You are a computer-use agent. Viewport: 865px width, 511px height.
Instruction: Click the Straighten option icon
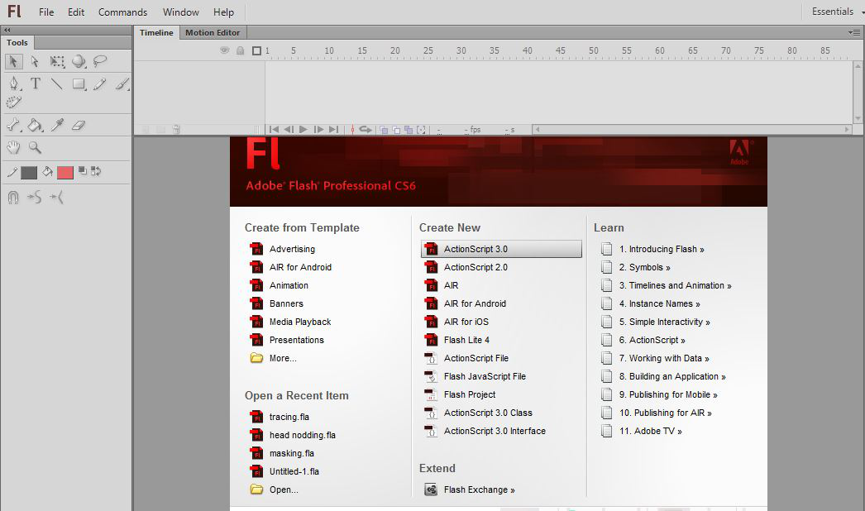(x=56, y=197)
